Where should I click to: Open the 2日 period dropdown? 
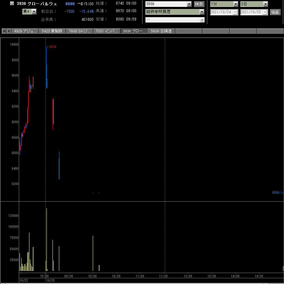point(265,4)
